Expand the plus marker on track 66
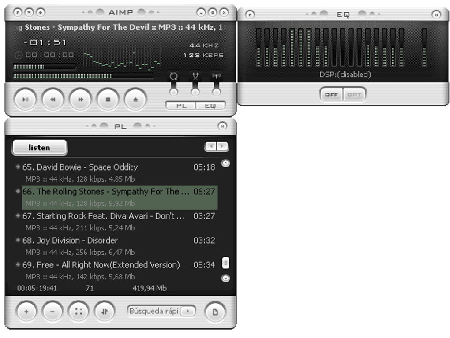The image size is (450, 338). 18,191
